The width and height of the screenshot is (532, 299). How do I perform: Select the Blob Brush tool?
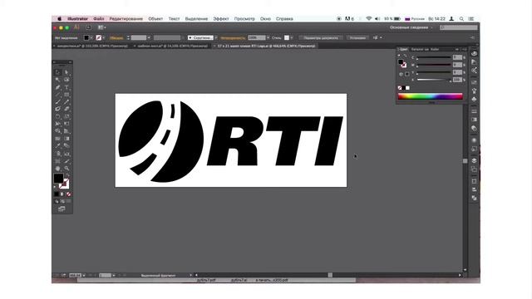[x=57, y=109]
